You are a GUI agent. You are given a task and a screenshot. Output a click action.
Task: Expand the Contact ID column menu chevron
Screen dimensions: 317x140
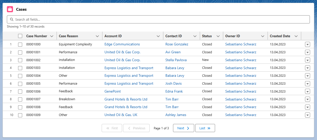point(195,36)
